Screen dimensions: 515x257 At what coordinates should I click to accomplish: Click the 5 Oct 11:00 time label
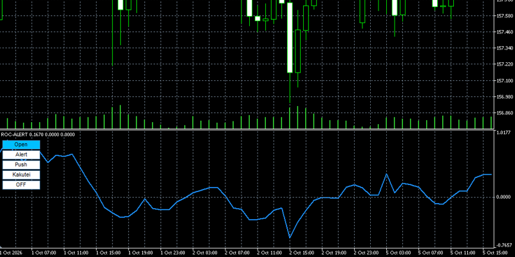tap(462, 253)
